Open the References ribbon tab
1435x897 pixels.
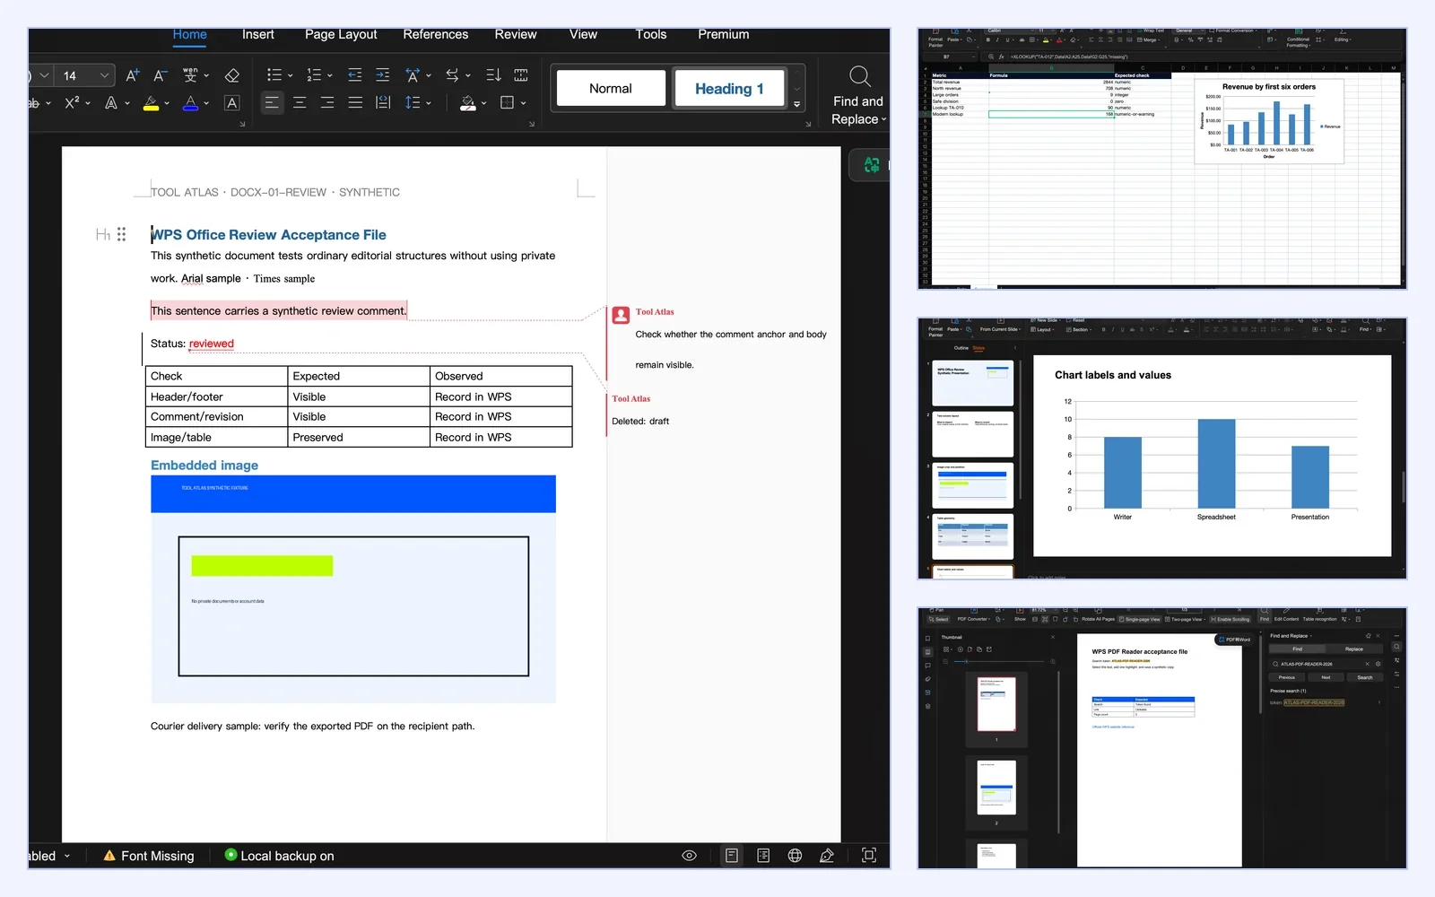pos(436,34)
